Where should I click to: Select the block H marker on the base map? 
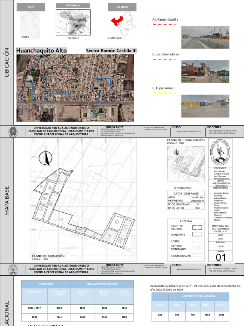[125, 227]
